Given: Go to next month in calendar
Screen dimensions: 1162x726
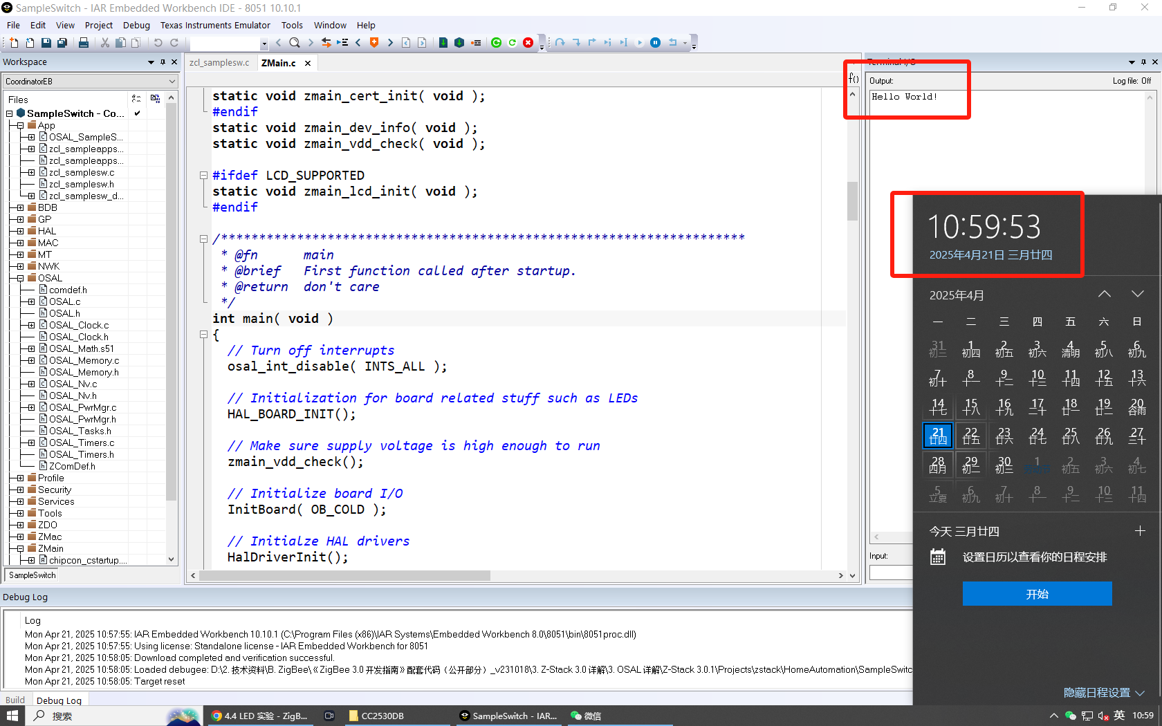Looking at the screenshot, I should [1137, 294].
